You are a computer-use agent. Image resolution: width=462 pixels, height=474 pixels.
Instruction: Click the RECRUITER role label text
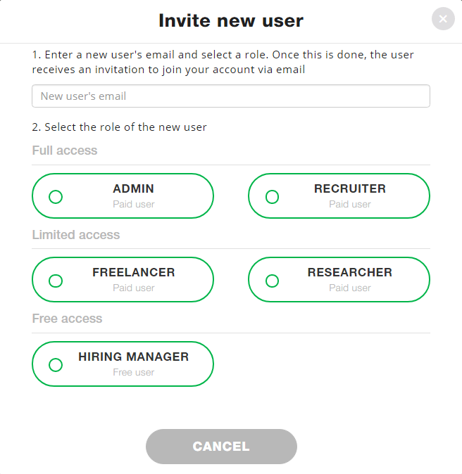click(349, 188)
